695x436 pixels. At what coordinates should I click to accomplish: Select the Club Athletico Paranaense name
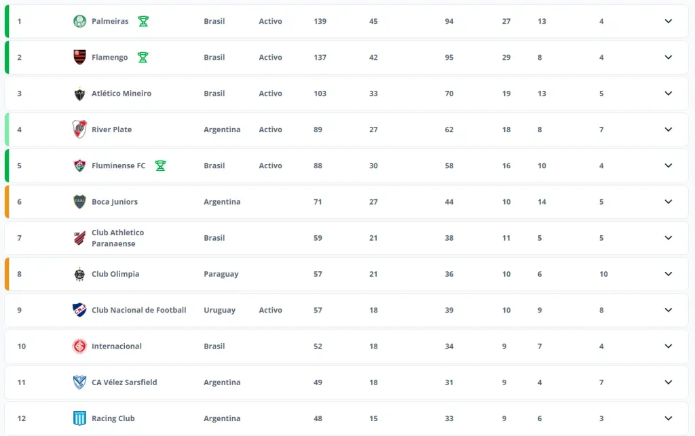117,238
